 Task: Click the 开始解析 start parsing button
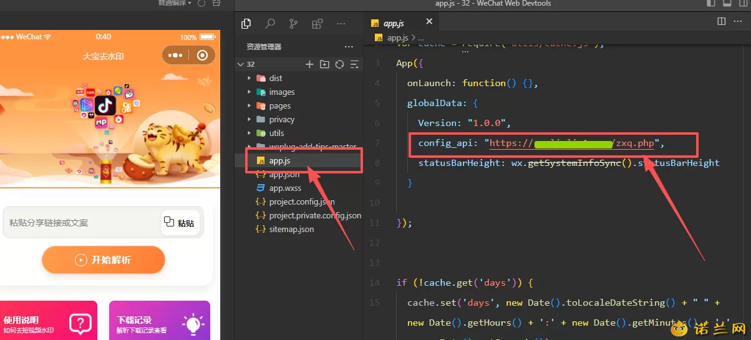104,260
